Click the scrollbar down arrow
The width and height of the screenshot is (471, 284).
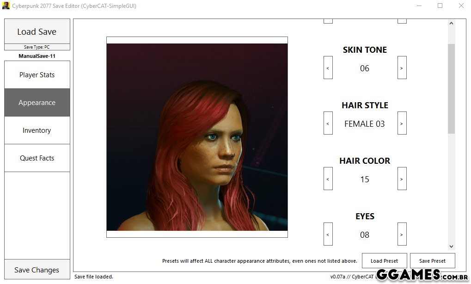[451, 247]
